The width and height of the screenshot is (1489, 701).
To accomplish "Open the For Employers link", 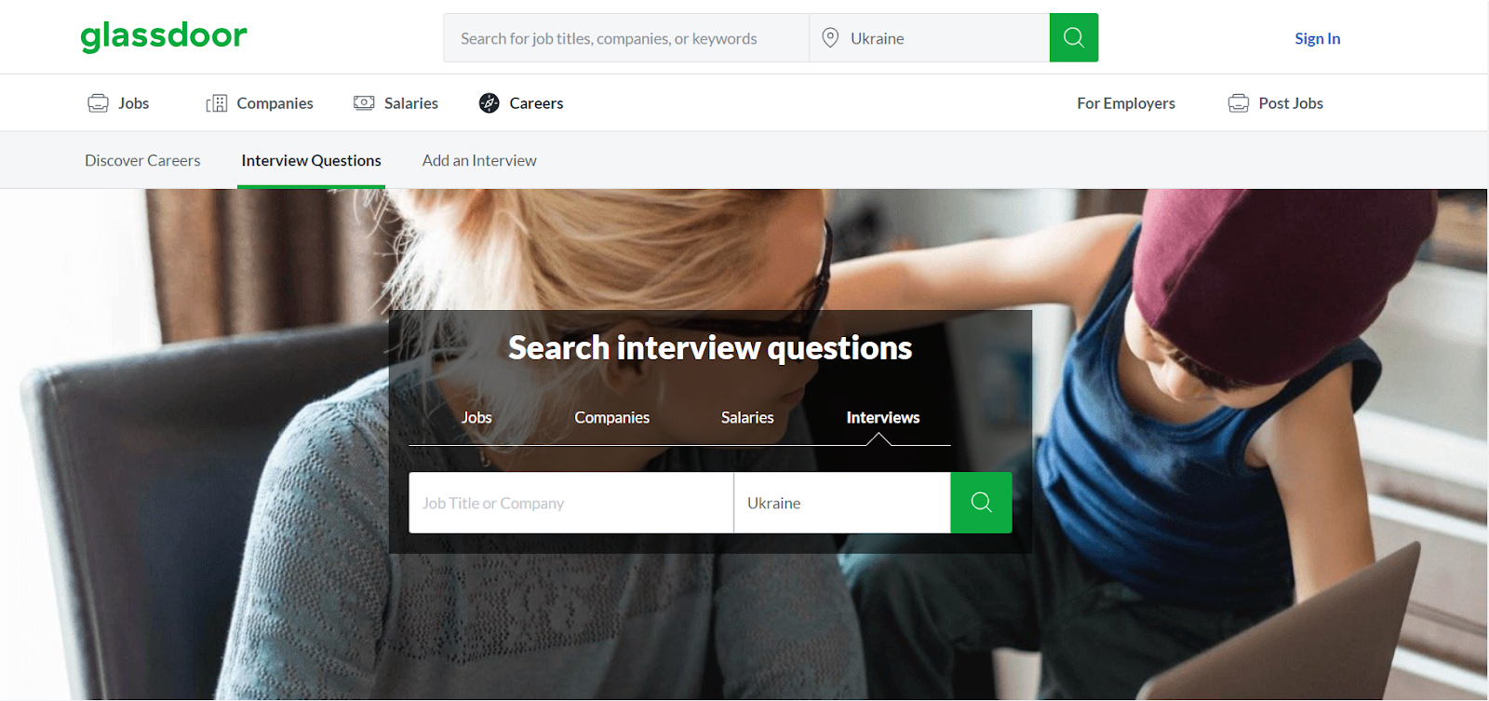I will point(1126,103).
